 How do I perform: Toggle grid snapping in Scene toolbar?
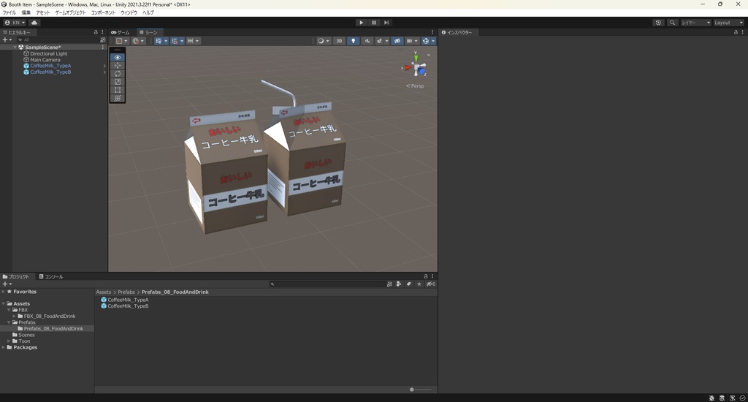coord(175,41)
